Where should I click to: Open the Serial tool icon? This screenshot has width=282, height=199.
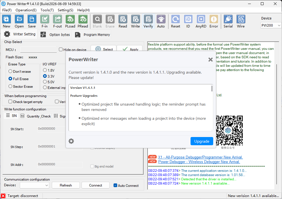228,21
